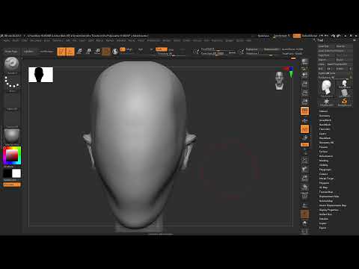Viewport: 359px width, 269px height.
Task: Click the round Sculptris Pro icon
Action: tap(115, 52)
